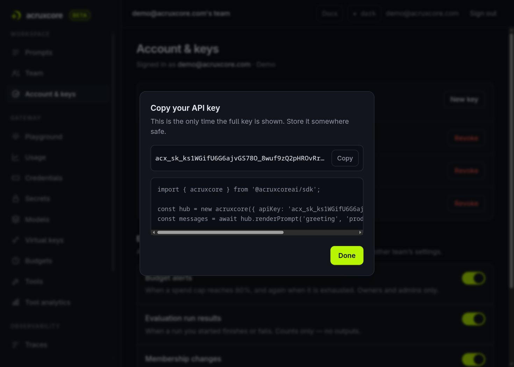Select the acx_sk API key text field

[x=240, y=158]
